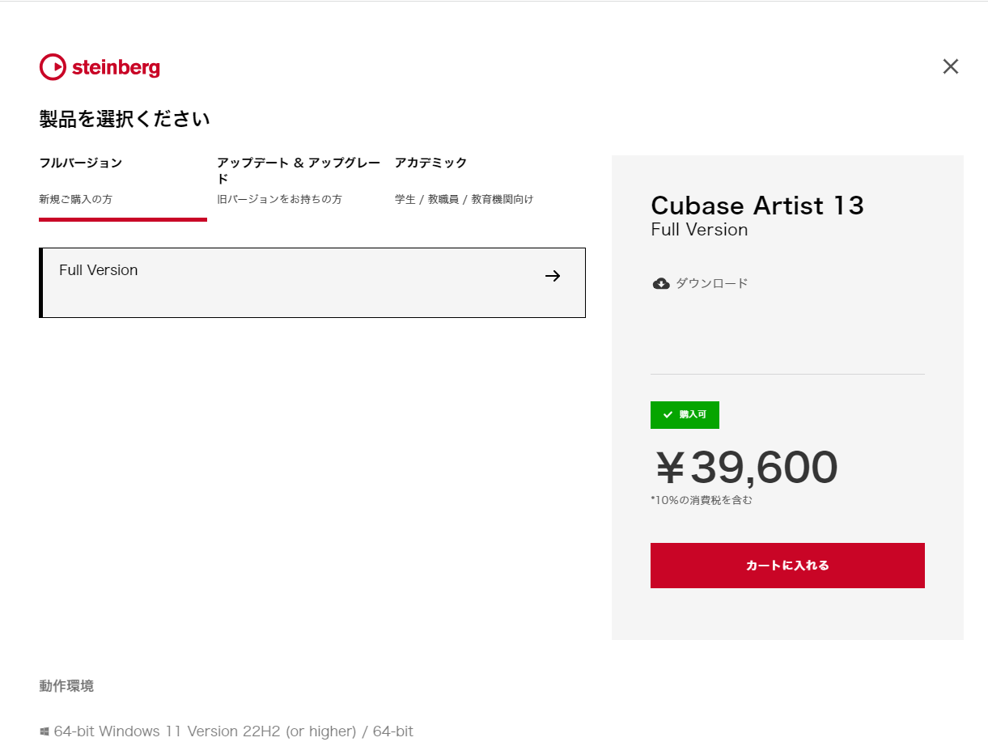Click the Windows logo icon under 動作環境
Image resolution: width=988 pixels, height=746 pixels.
tap(45, 731)
